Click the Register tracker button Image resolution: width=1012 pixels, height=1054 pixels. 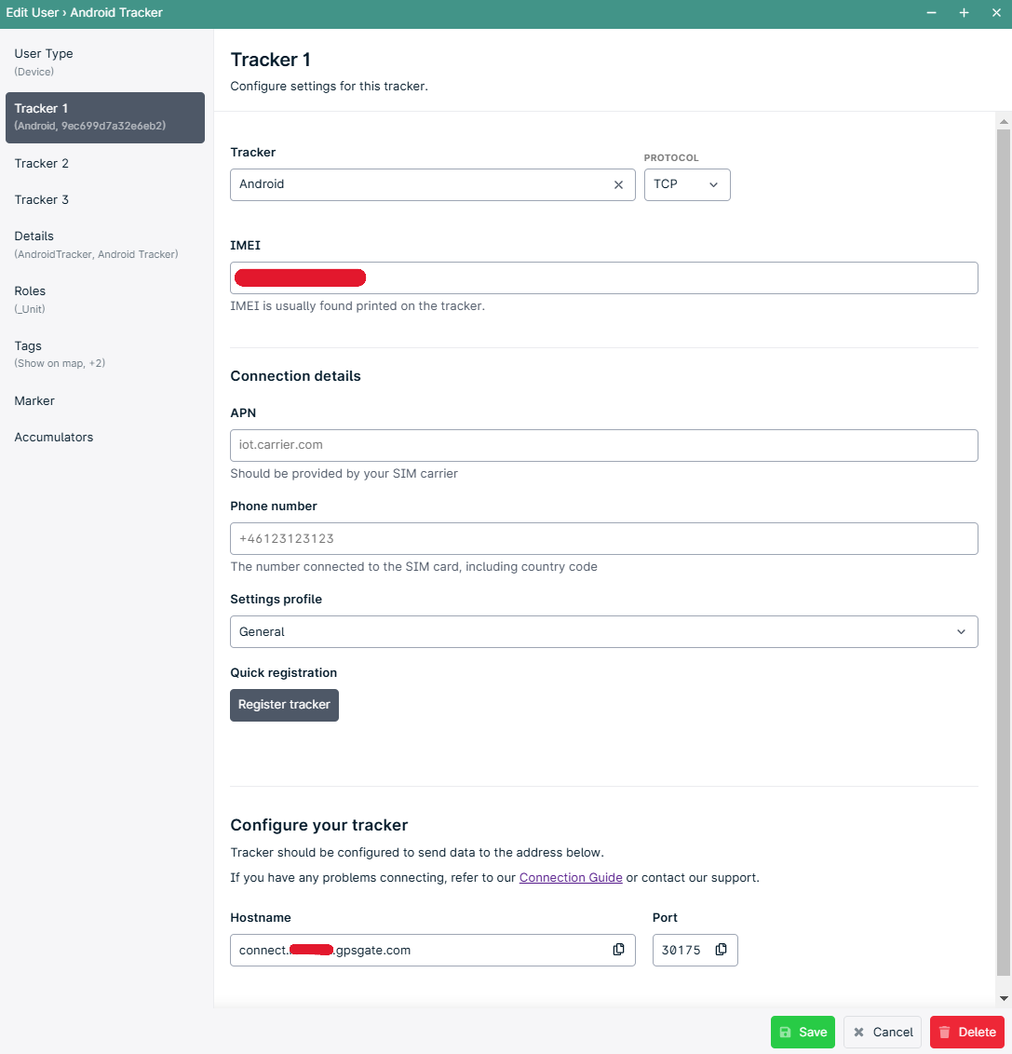(284, 705)
